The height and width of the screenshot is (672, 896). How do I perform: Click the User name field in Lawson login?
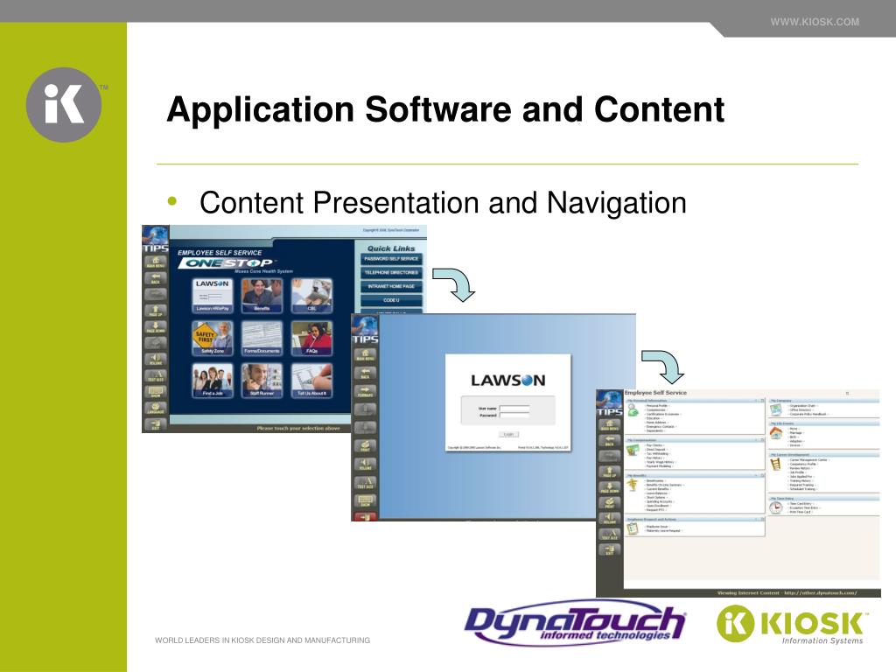click(514, 408)
